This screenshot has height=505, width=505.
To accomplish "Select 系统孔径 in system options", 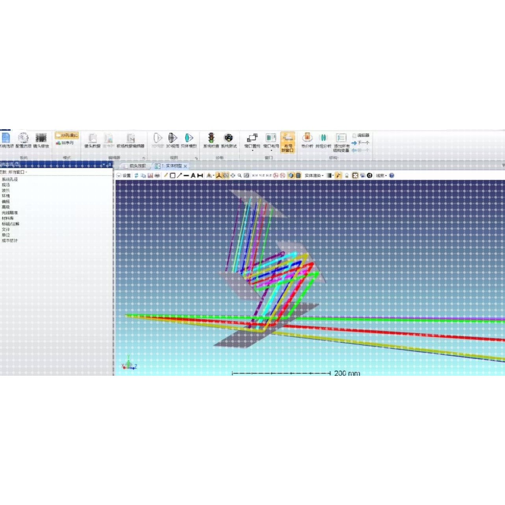I will click(x=9, y=179).
